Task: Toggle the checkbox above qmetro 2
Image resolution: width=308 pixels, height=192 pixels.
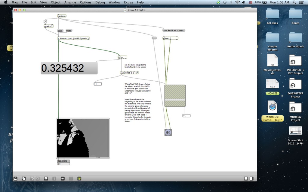Action: click(x=45, y=22)
